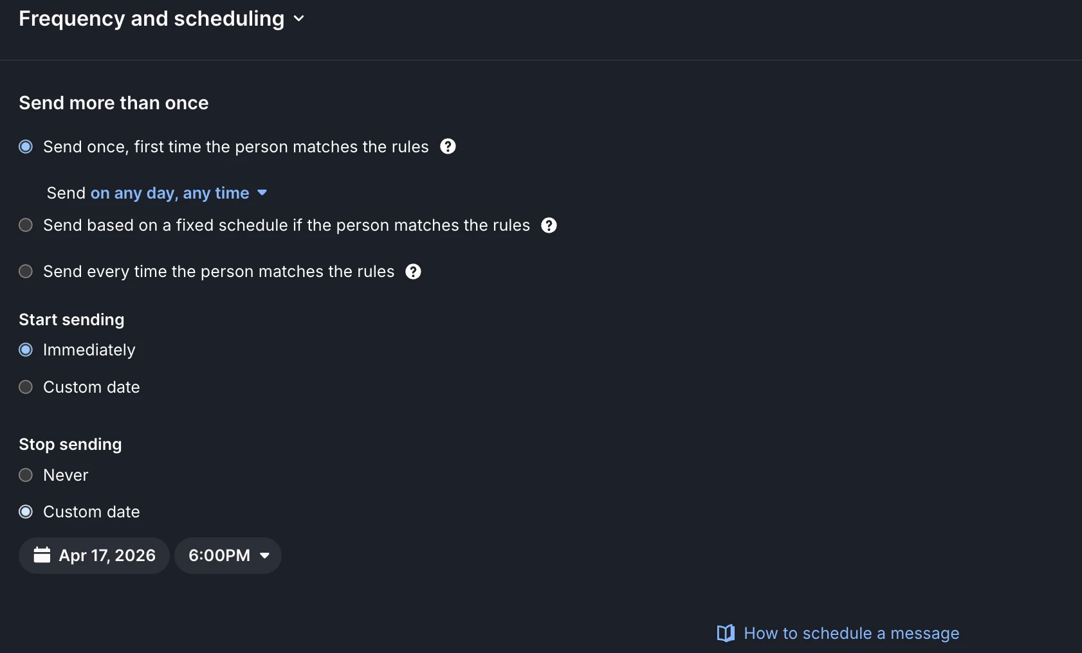1082x653 pixels.
Task: Open the 6:00PM time dropdown
Action: (x=228, y=555)
